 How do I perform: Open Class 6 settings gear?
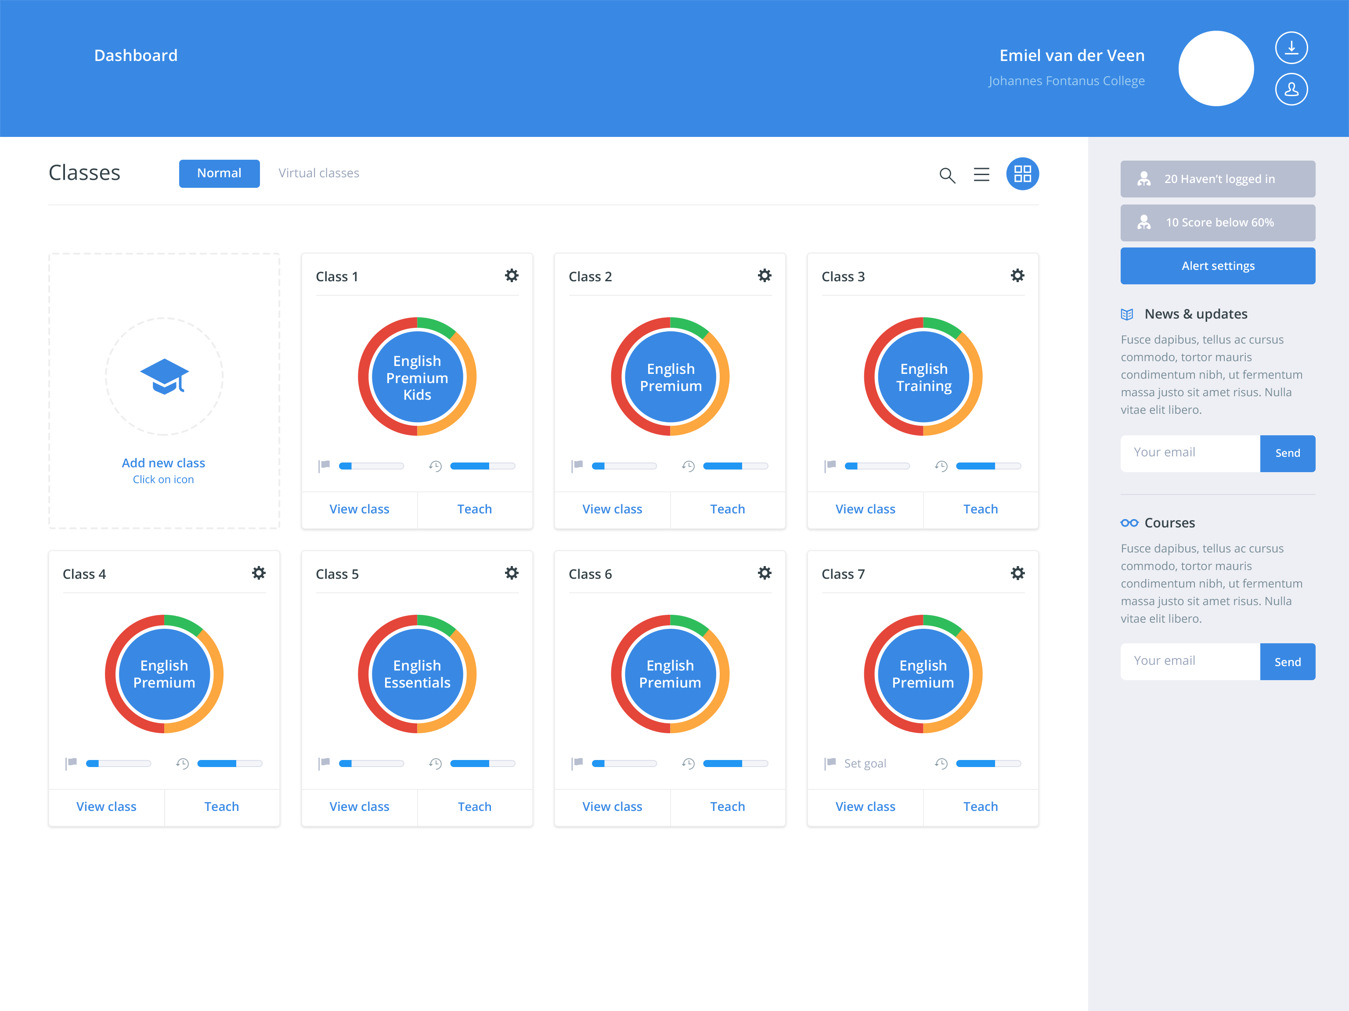click(764, 573)
